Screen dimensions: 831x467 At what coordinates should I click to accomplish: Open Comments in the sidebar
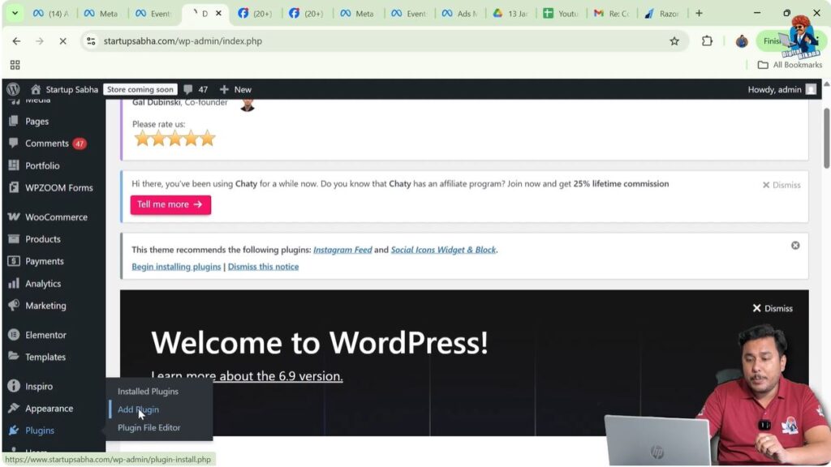tap(46, 144)
